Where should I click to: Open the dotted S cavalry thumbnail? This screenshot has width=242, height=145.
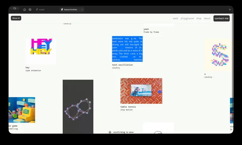coord(219,55)
